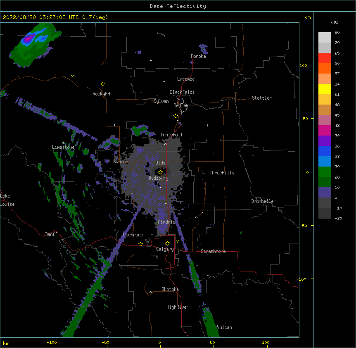Click the purple 0 to 10 dBZ legend swatch
Viewport: 356px width, 348px height.
click(325, 193)
